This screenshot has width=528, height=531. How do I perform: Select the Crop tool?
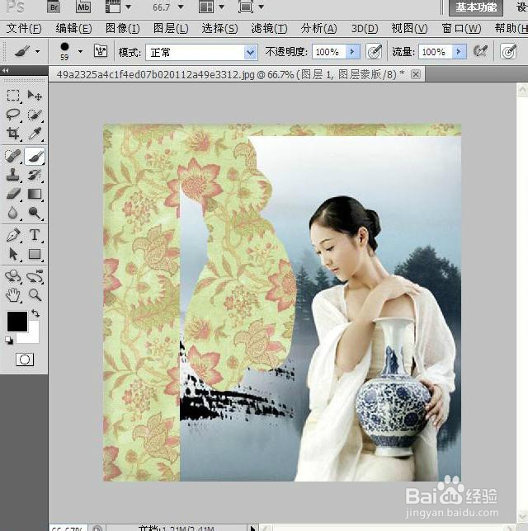[x=13, y=134]
